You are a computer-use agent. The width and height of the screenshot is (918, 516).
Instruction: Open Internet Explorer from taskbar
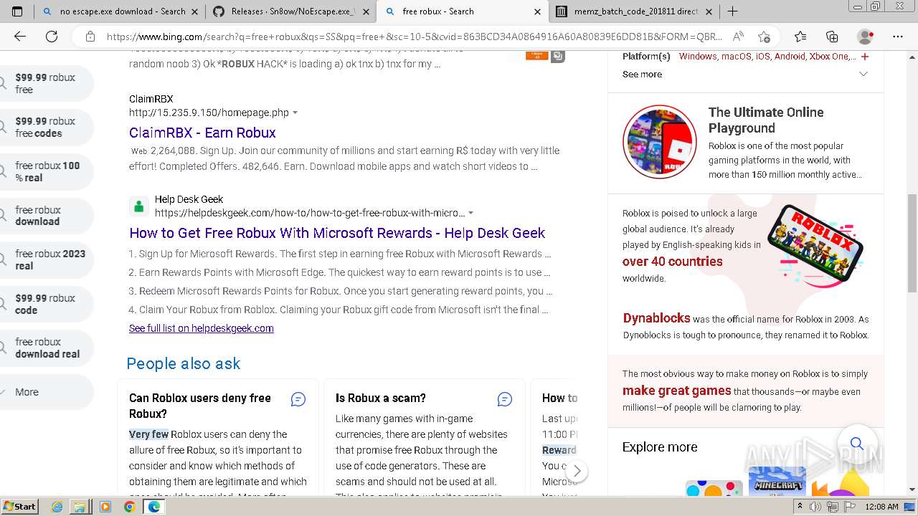tap(57, 507)
